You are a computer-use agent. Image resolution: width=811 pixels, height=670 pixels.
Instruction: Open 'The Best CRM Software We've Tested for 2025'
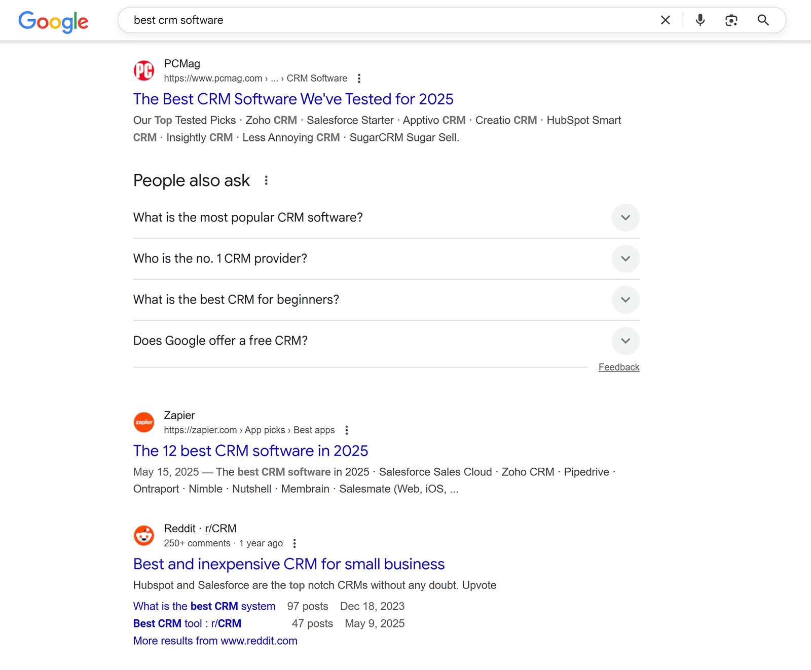293,99
